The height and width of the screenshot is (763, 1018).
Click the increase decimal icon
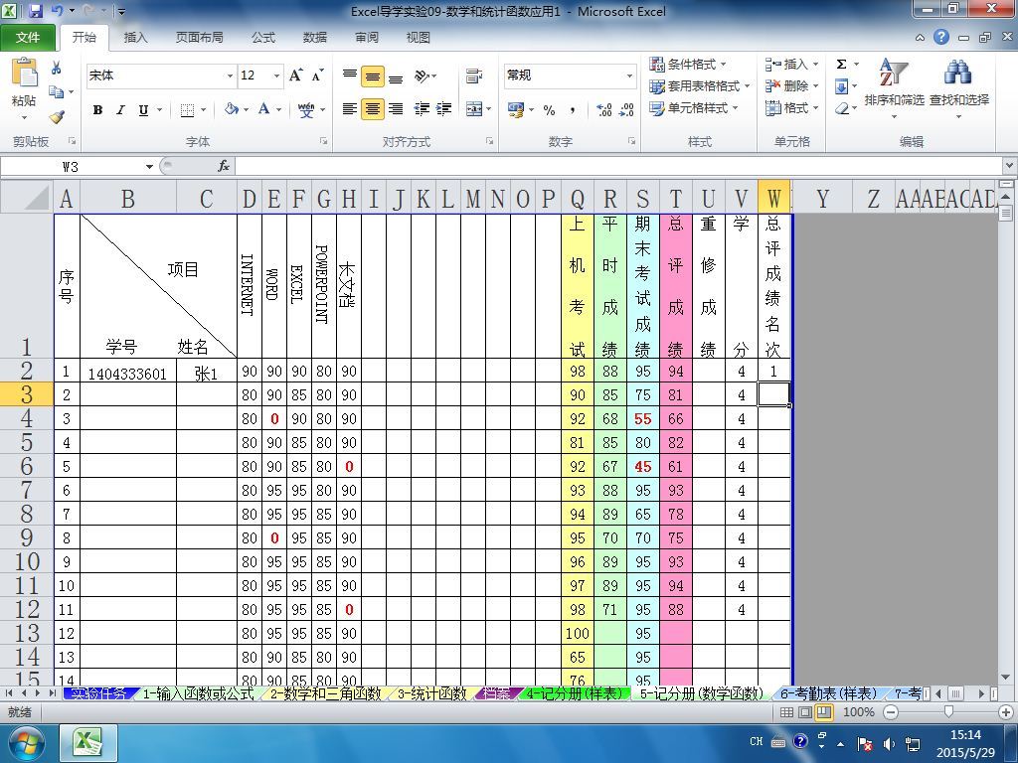click(x=603, y=109)
